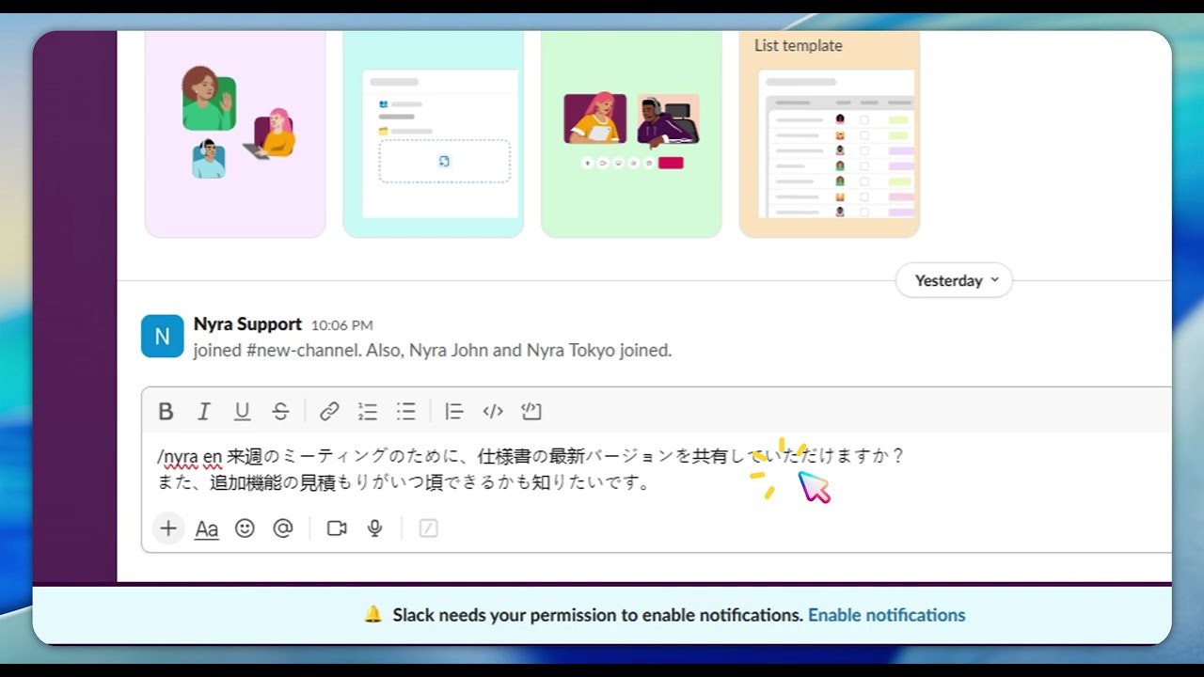Open attachments plus button in composer

point(168,528)
